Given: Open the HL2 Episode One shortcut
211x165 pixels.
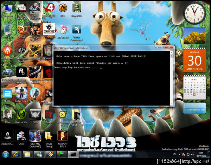Looking at the screenshot, I should (x=63, y=118).
